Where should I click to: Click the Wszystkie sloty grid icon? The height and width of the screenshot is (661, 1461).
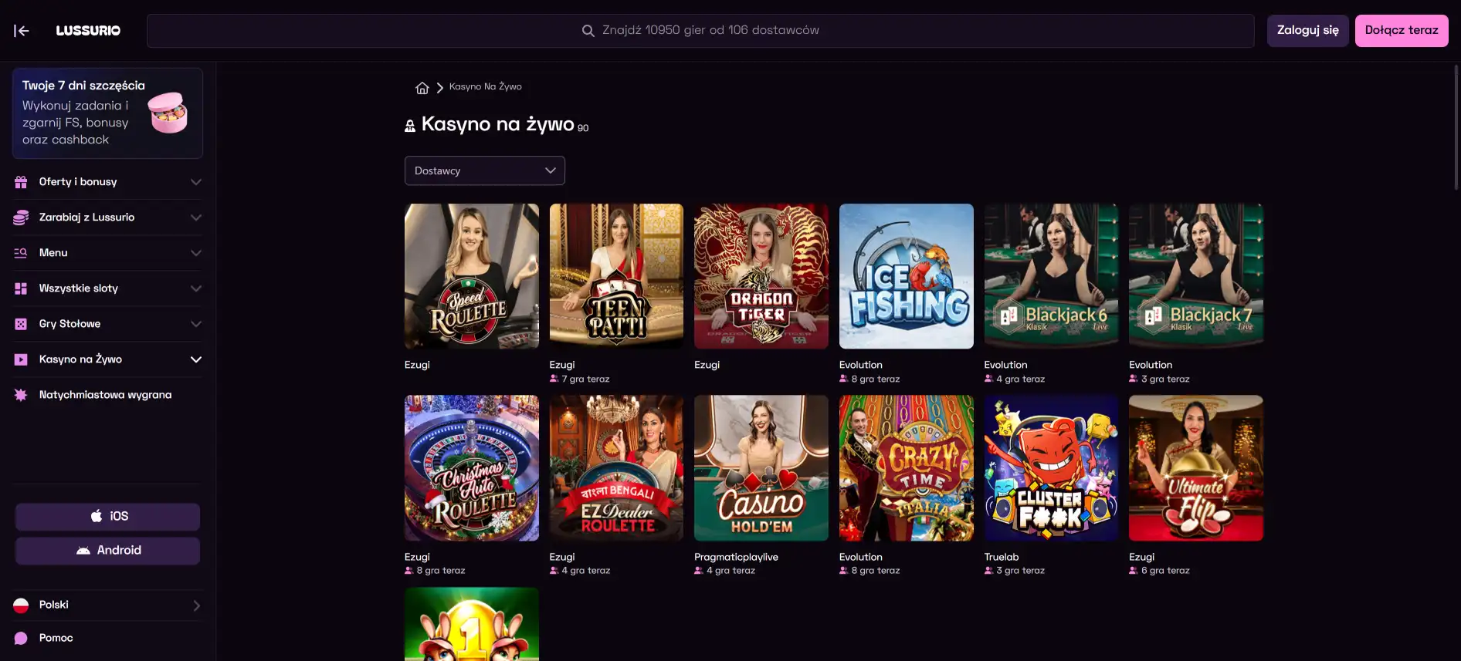[x=21, y=288]
